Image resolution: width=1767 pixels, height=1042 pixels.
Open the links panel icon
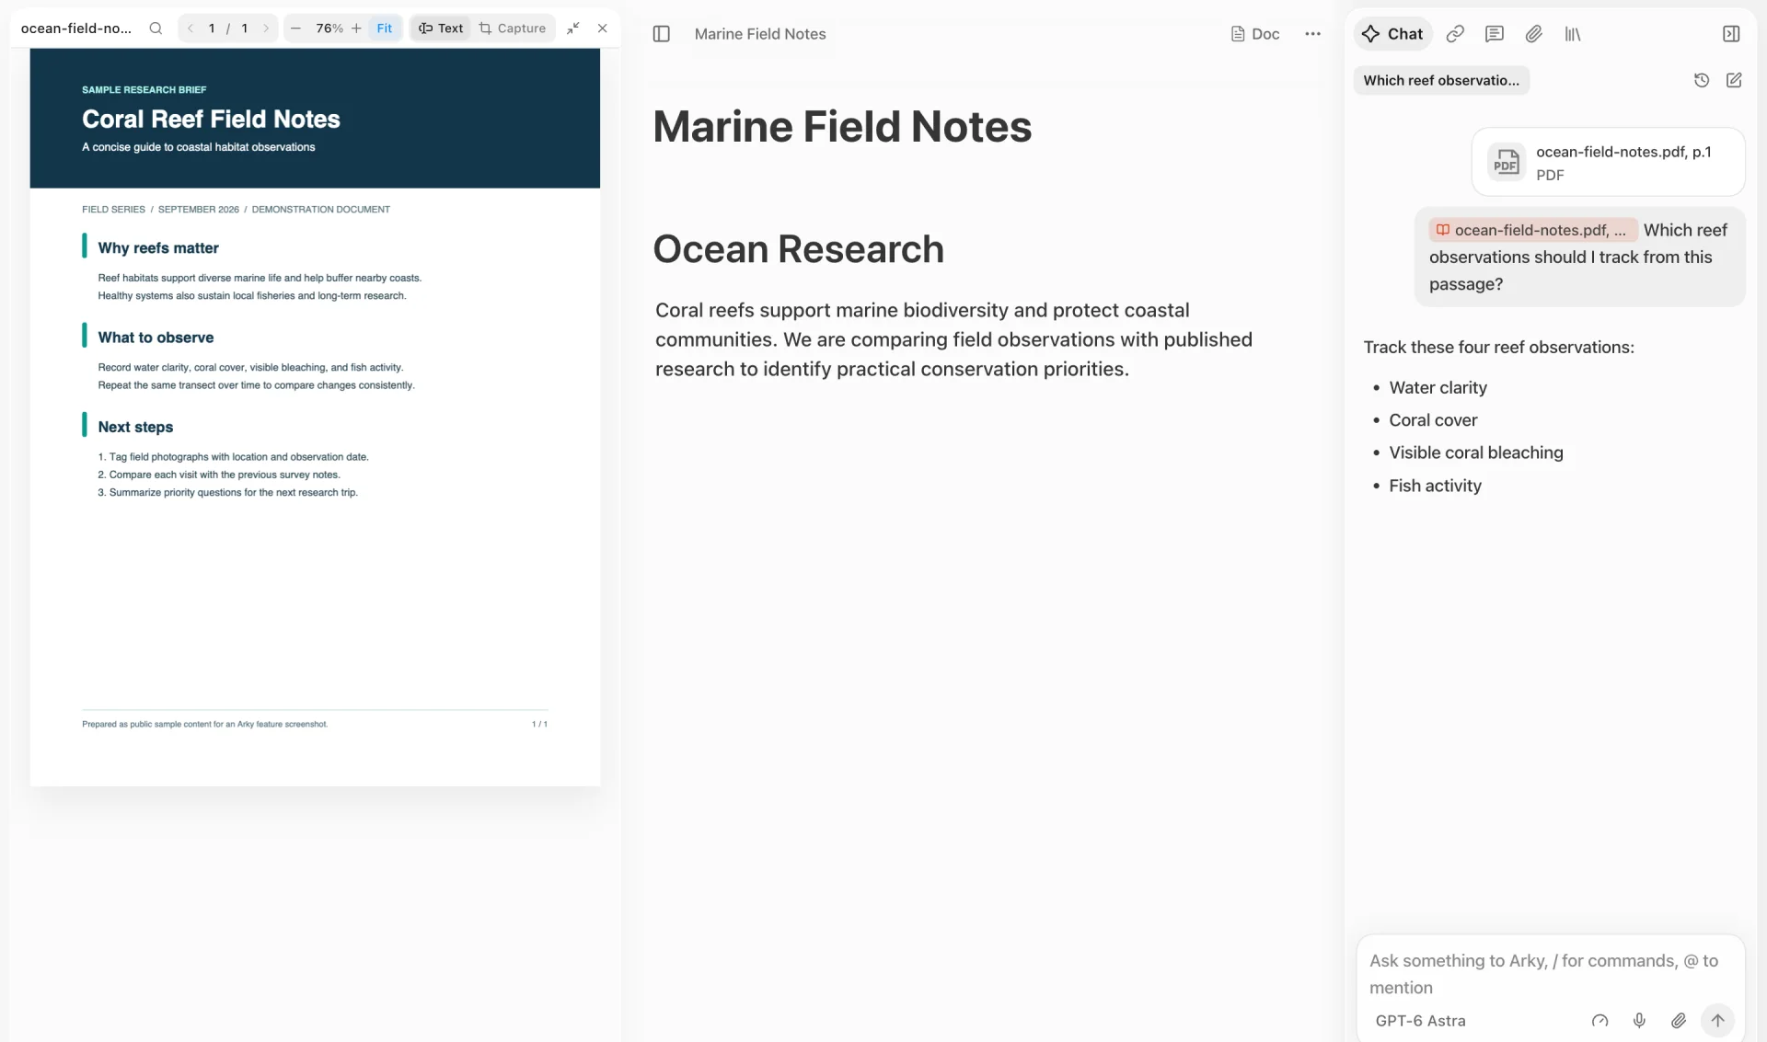(x=1455, y=34)
